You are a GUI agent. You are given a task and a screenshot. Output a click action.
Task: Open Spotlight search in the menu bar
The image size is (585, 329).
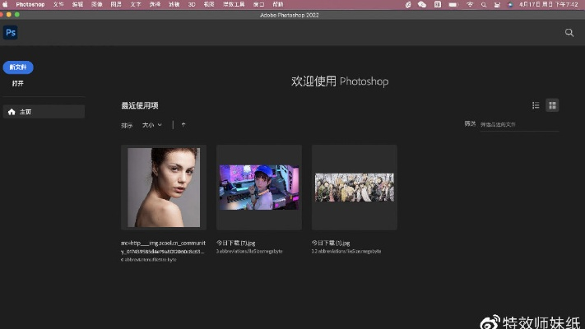(x=484, y=5)
